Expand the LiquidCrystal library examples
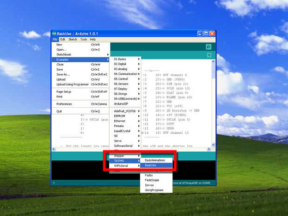This screenshot has height=216, width=288. [125, 131]
